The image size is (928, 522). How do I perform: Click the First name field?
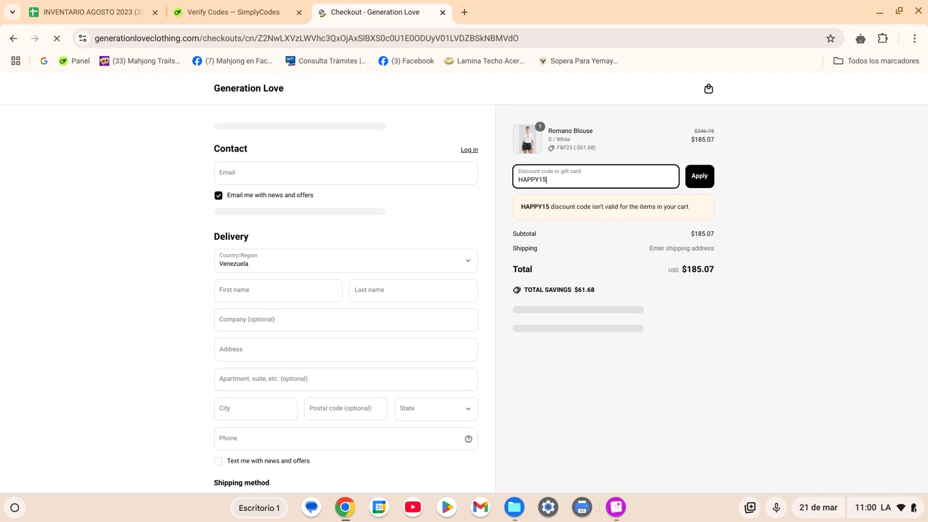pos(278,290)
